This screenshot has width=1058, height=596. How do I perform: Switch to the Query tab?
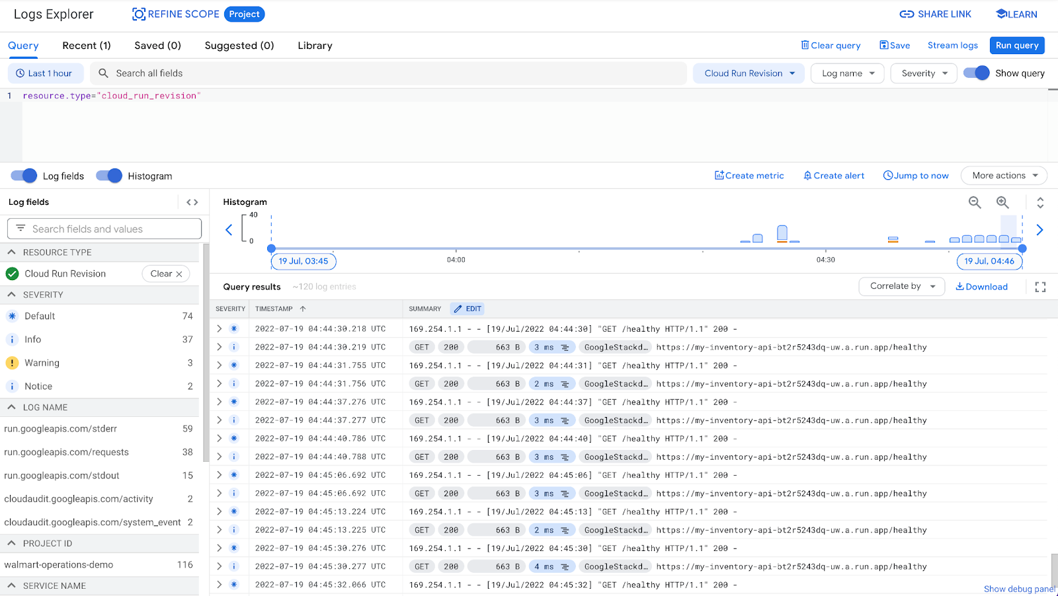23,46
